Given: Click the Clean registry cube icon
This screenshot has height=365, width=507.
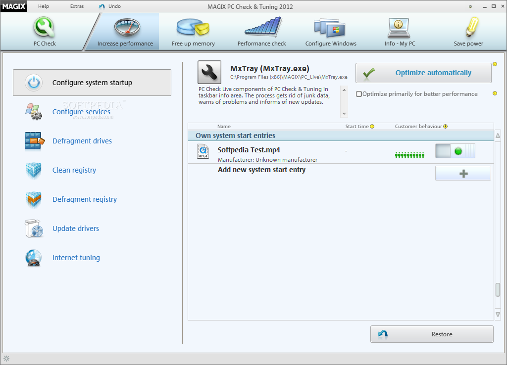Looking at the screenshot, I should (34, 170).
